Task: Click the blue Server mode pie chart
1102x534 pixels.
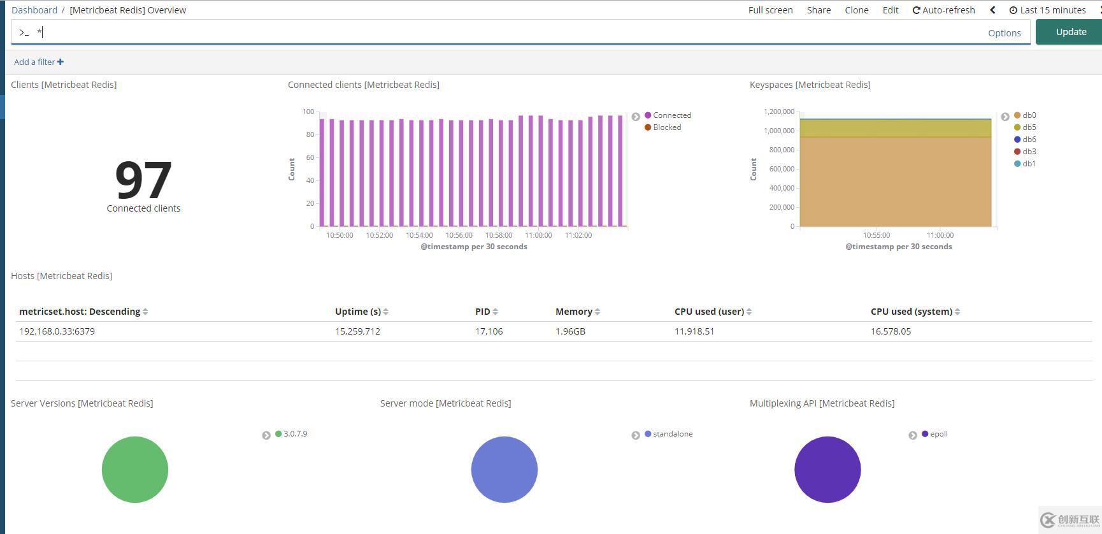Action: (504, 470)
